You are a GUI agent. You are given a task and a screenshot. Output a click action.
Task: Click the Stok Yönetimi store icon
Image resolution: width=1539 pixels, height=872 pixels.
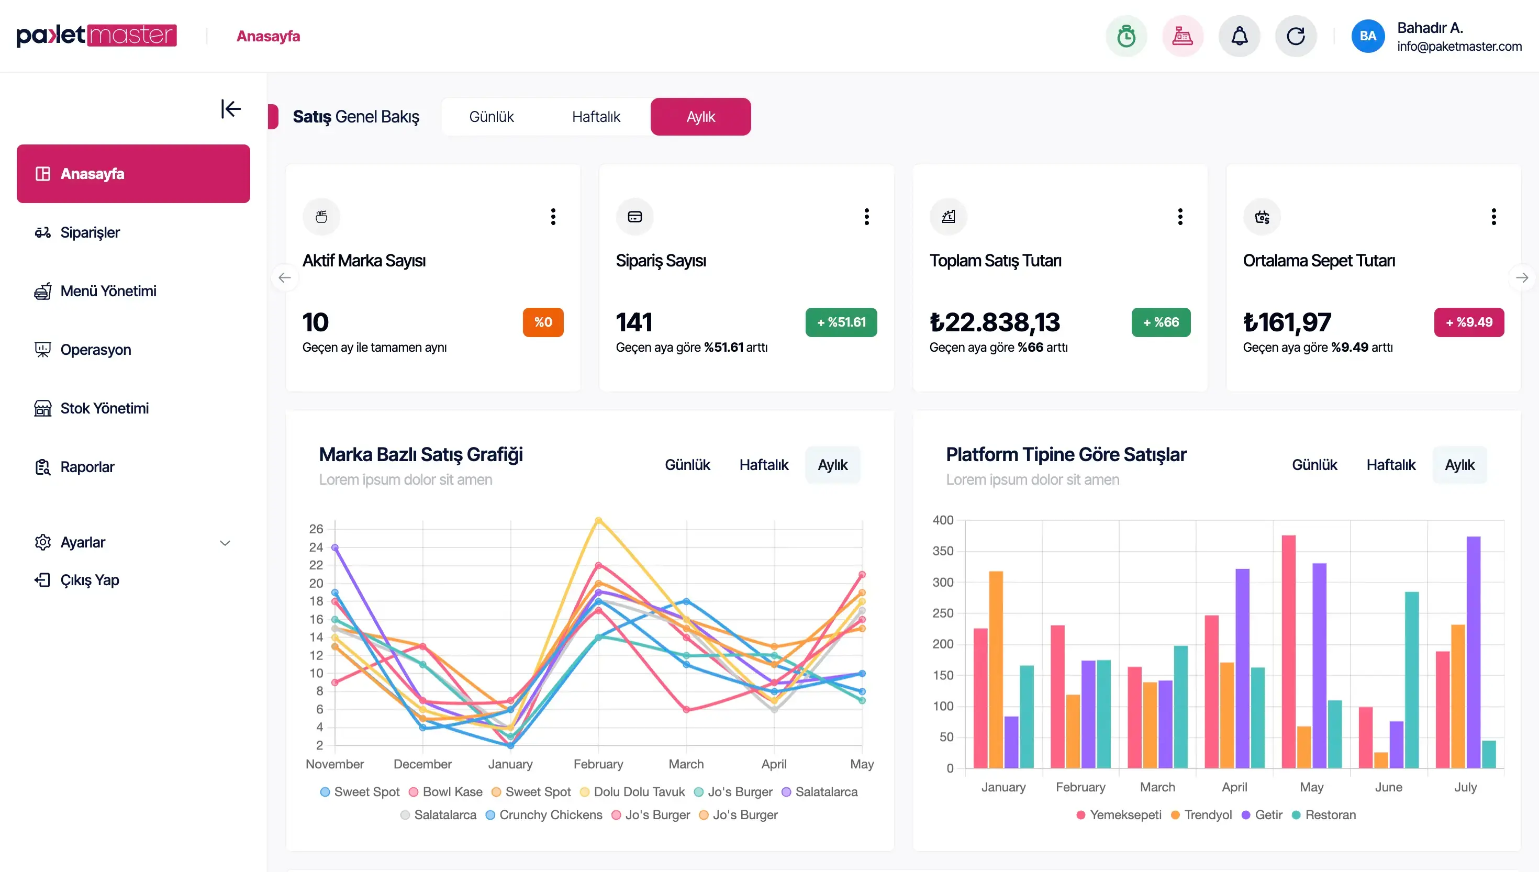[x=42, y=408]
